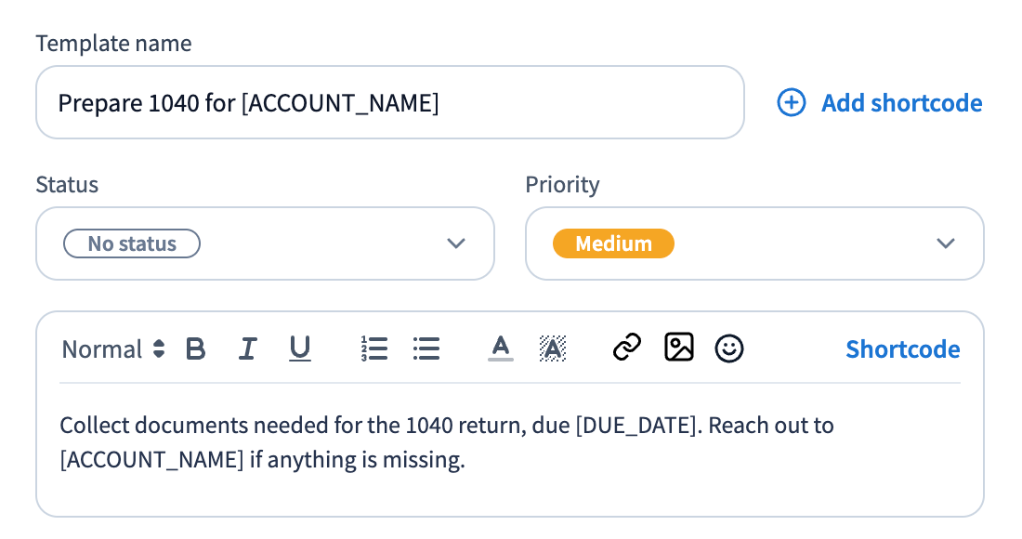This screenshot has height=539, width=1022.
Task: Underline the selected text
Action: click(300, 348)
